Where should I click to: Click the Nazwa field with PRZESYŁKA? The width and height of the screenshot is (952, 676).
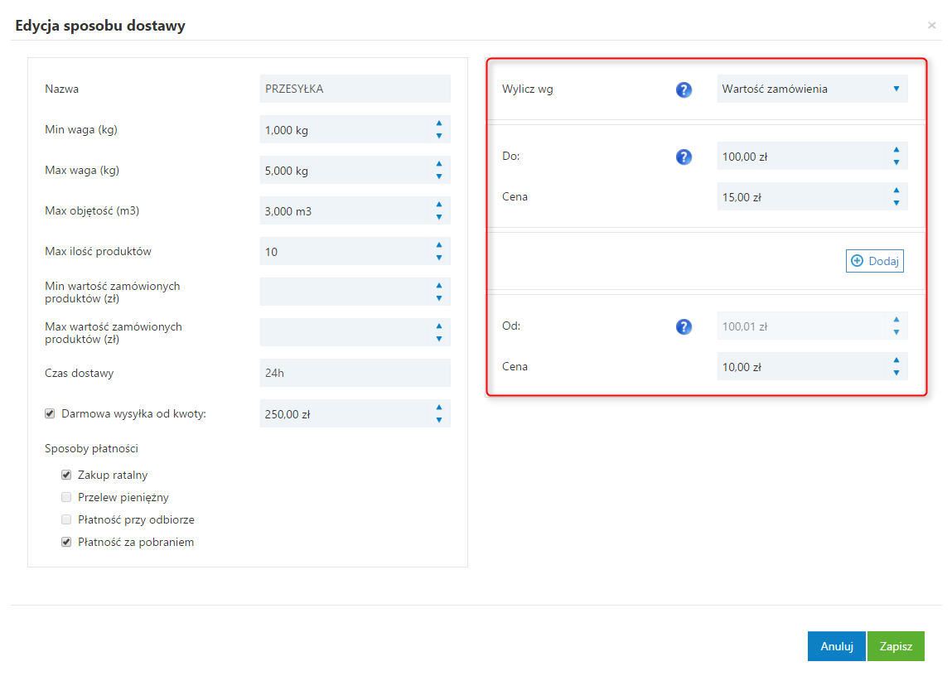coord(355,89)
